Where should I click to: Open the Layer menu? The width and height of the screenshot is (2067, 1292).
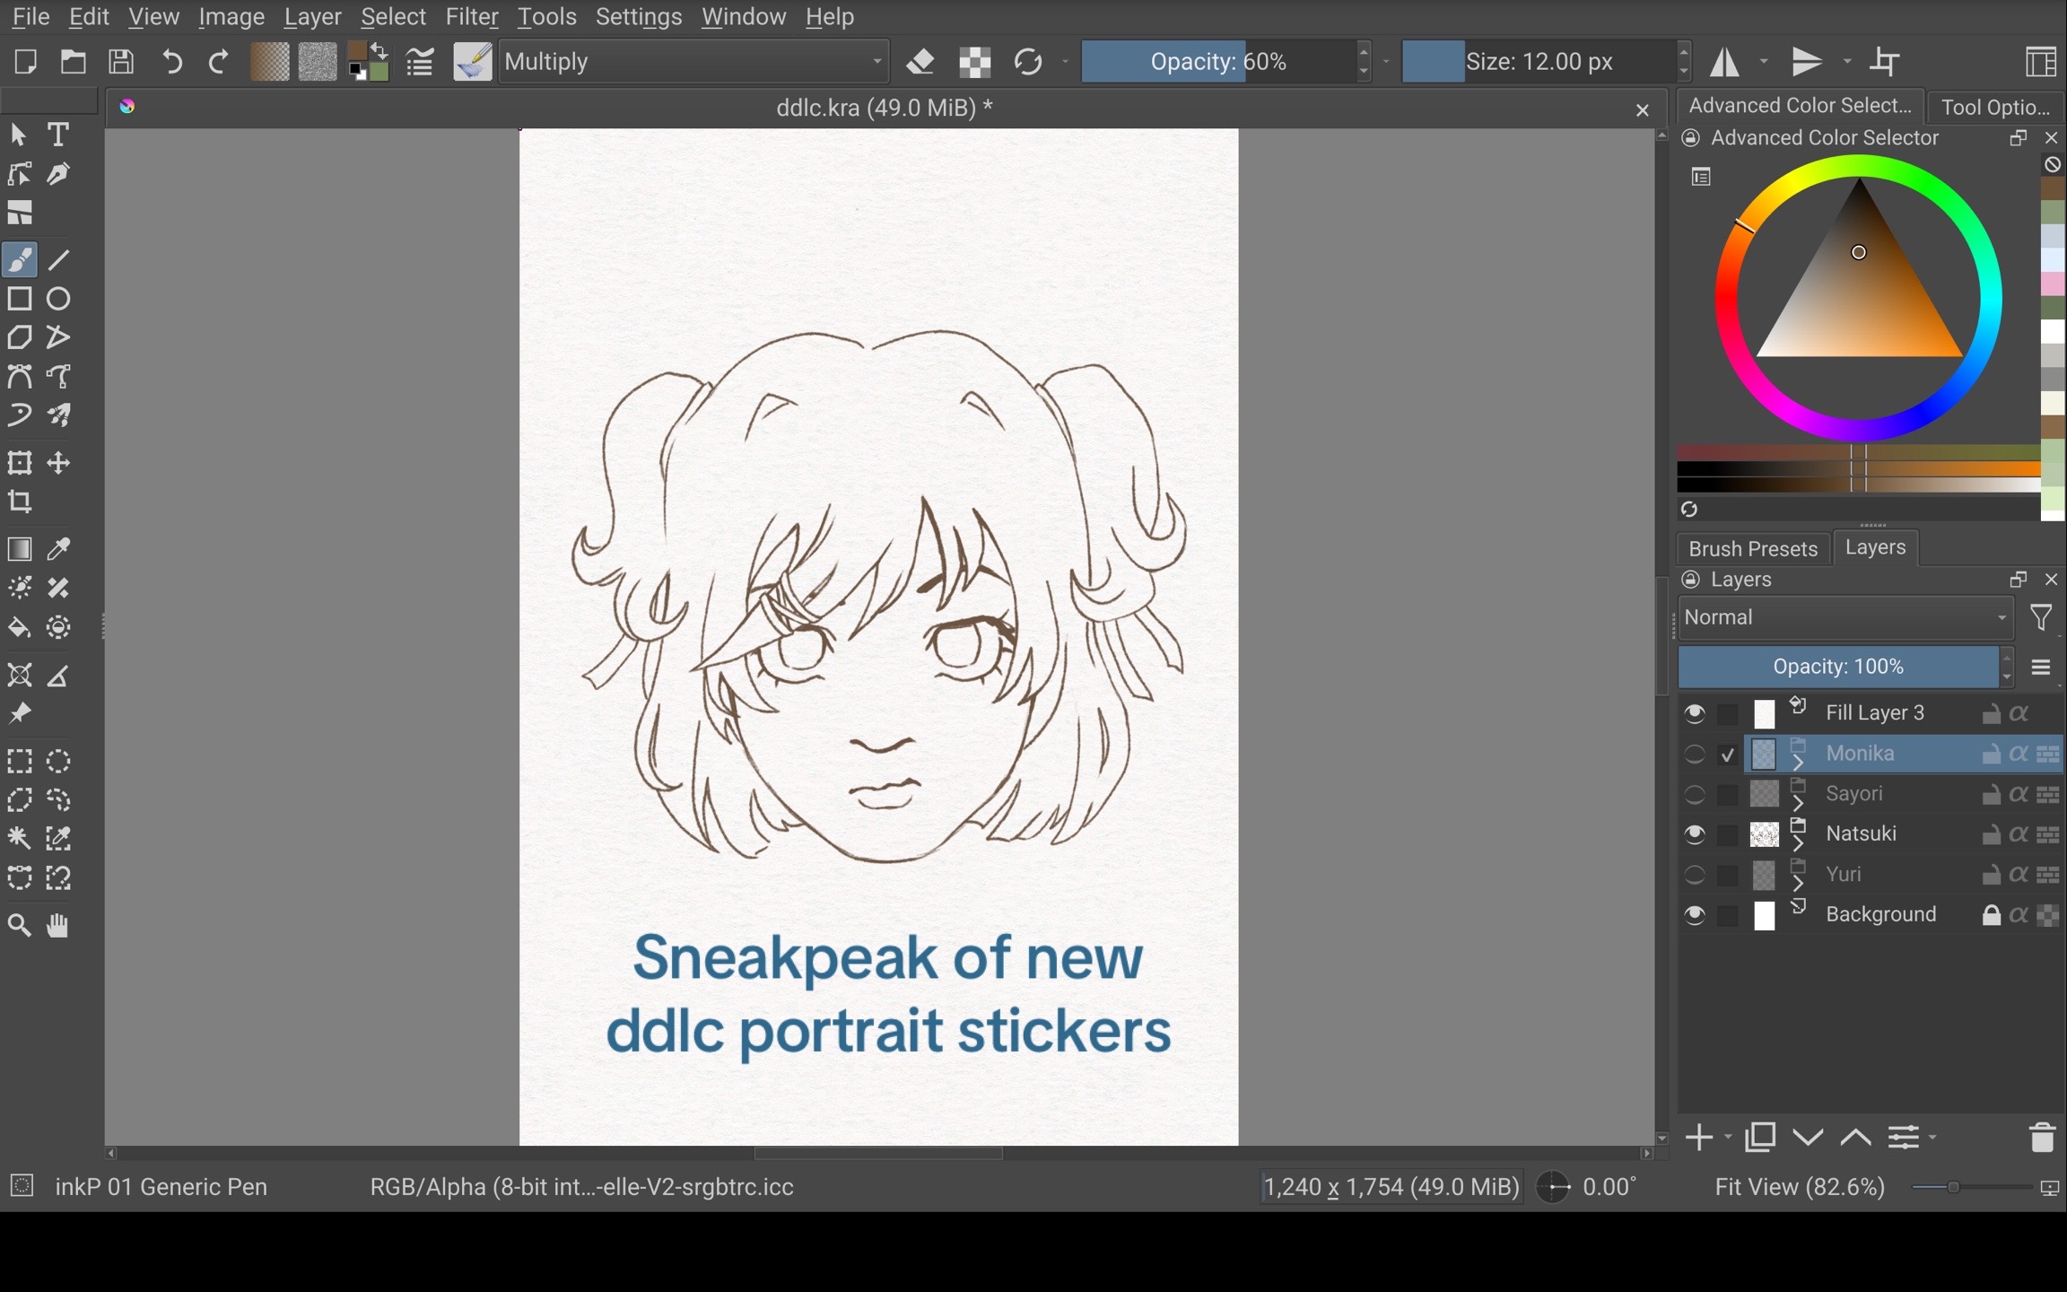point(312,17)
